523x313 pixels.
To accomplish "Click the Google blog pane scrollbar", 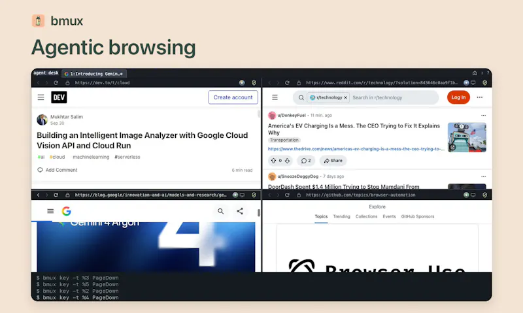I will [259, 212].
